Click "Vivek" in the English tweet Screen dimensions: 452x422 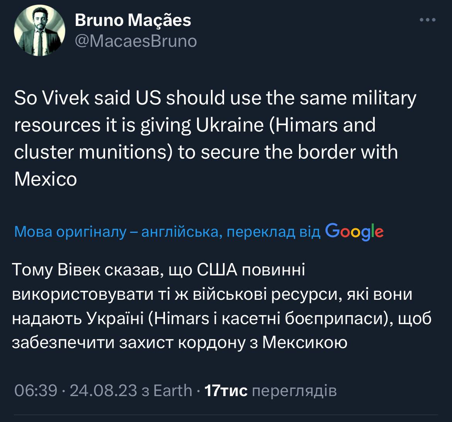coord(65,98)
